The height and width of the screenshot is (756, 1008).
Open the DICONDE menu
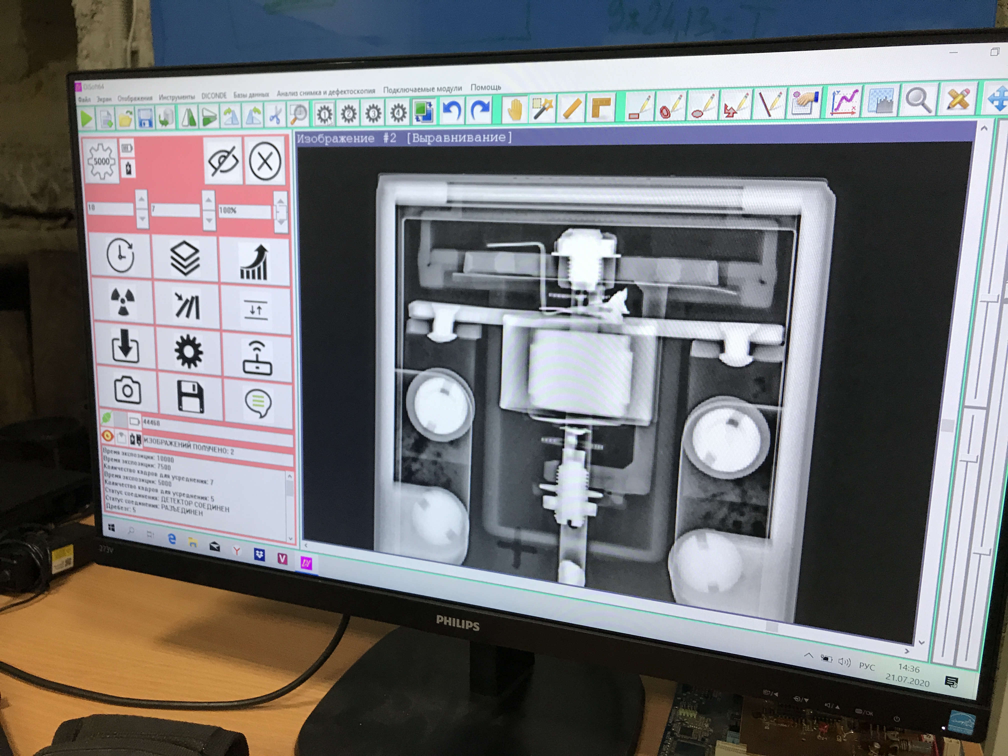[214, 96]
